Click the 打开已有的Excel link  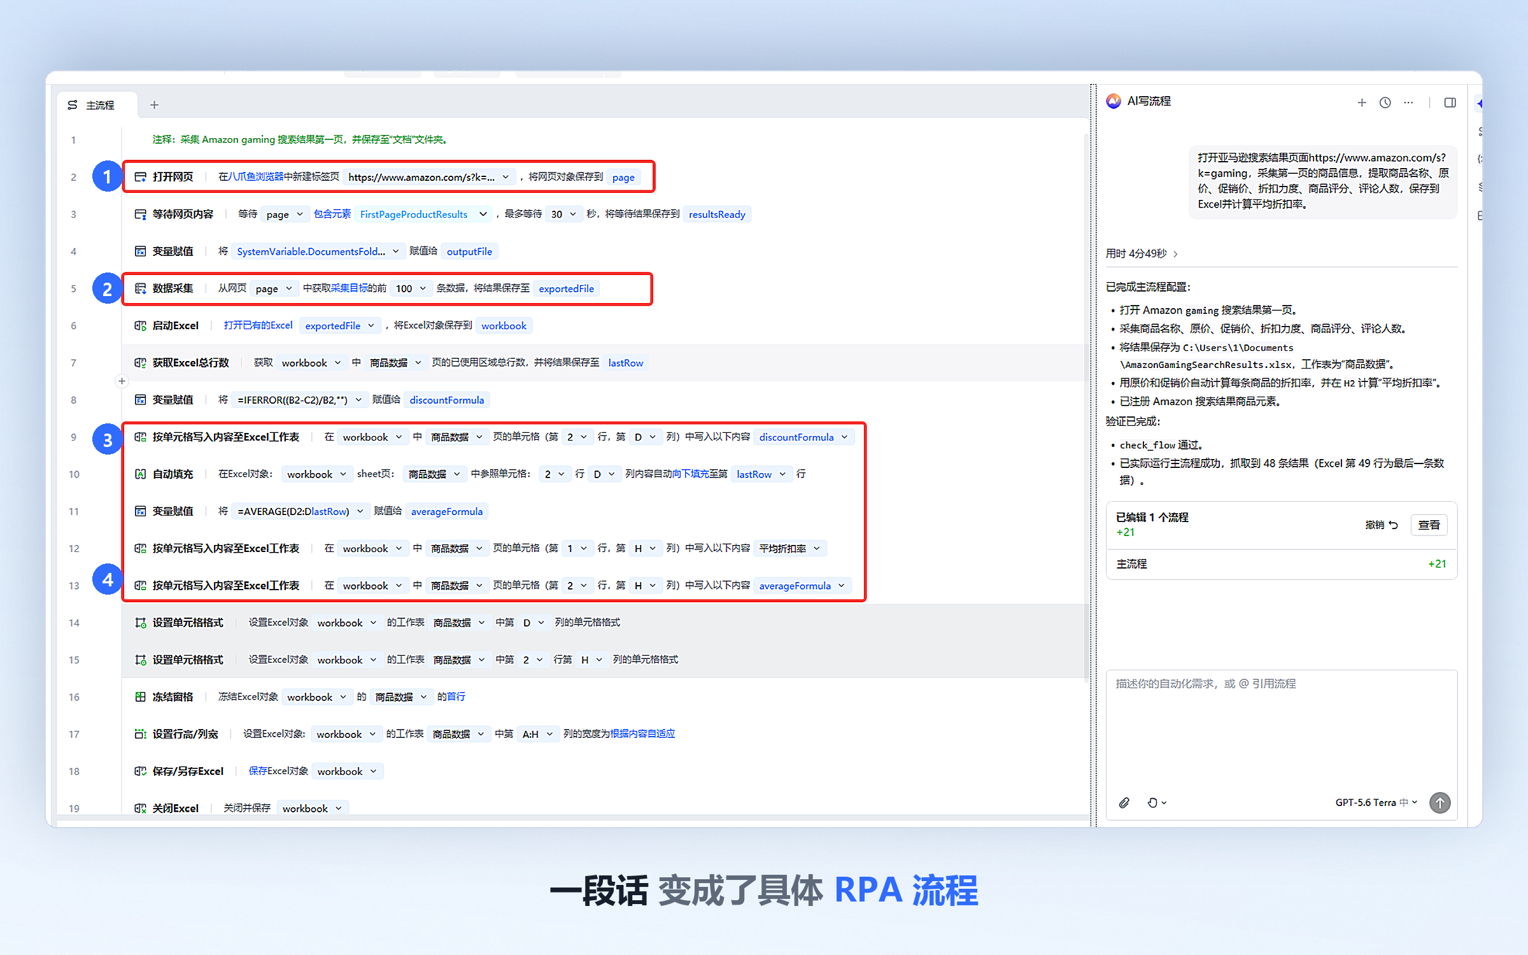[258, 325]
